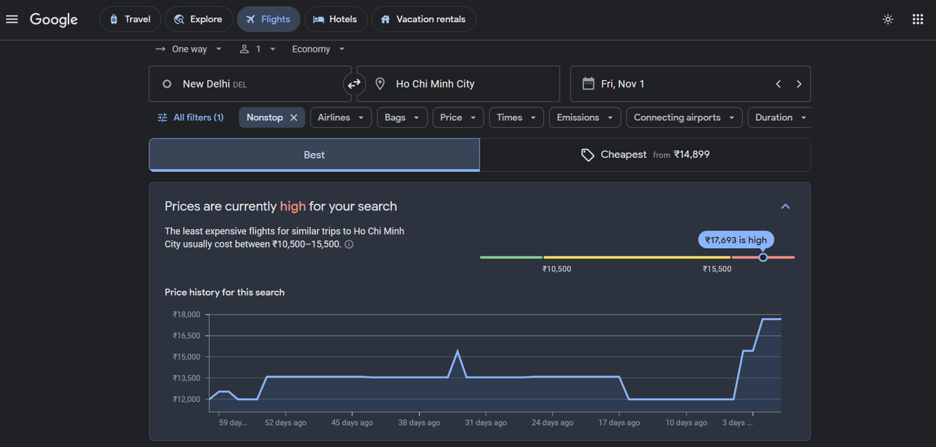Change the Economy cabin class
936x447 pixels.
318,49
